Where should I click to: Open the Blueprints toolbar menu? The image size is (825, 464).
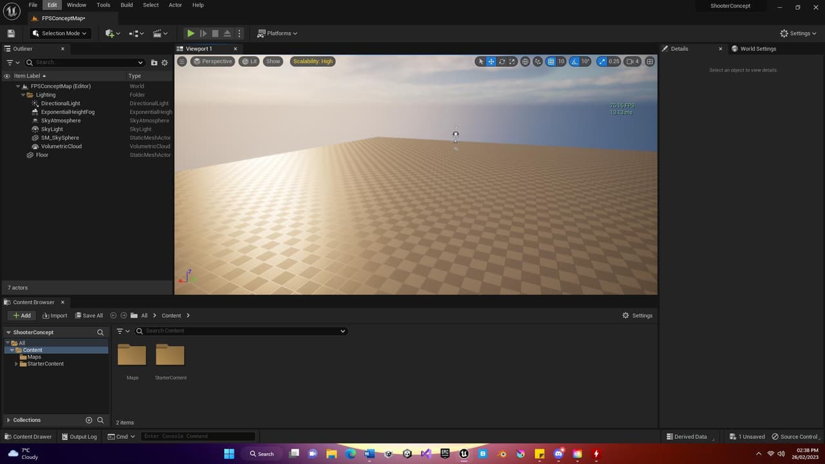click(x=137, y=34)
